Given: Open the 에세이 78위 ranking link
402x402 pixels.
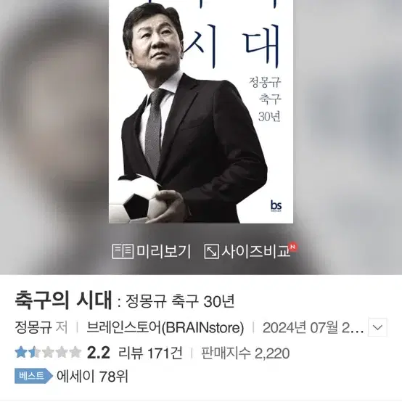Looking at the screenshot, I should pyautogui.click(x=92, y=376).
